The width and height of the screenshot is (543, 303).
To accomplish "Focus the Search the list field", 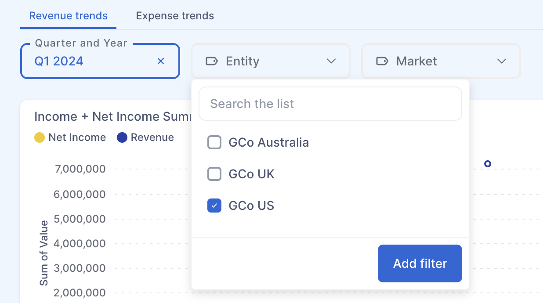I will click(330, 104).
